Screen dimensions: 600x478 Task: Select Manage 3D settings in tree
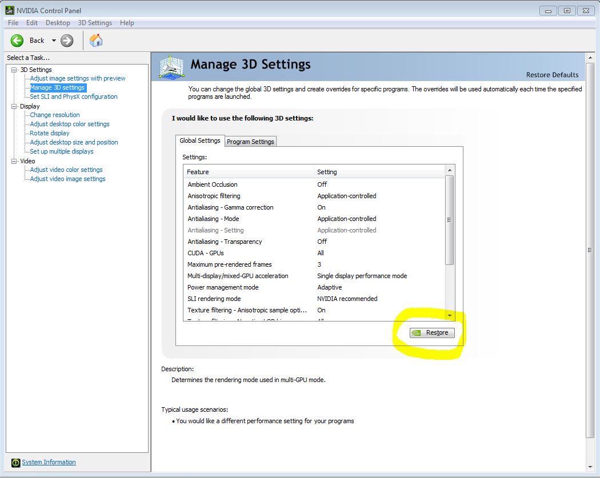57,87
